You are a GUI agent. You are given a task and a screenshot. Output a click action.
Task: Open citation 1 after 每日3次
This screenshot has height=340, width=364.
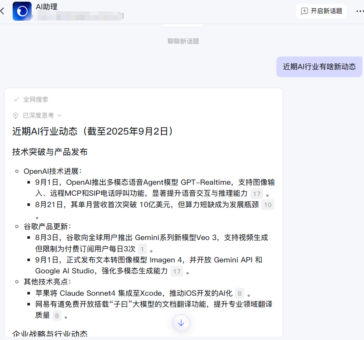[142, 249]
